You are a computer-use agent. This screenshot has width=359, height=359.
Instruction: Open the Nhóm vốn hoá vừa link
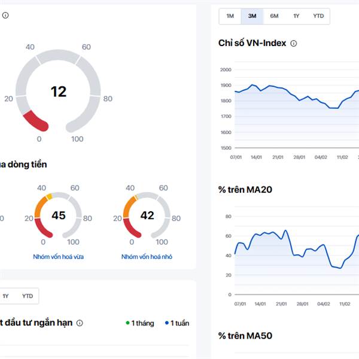coord(59,257)
